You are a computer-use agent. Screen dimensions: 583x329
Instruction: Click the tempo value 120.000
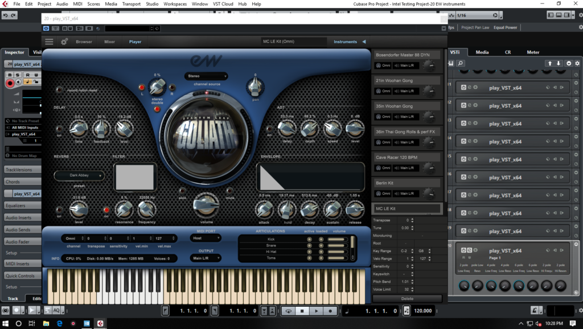point(423,311)
